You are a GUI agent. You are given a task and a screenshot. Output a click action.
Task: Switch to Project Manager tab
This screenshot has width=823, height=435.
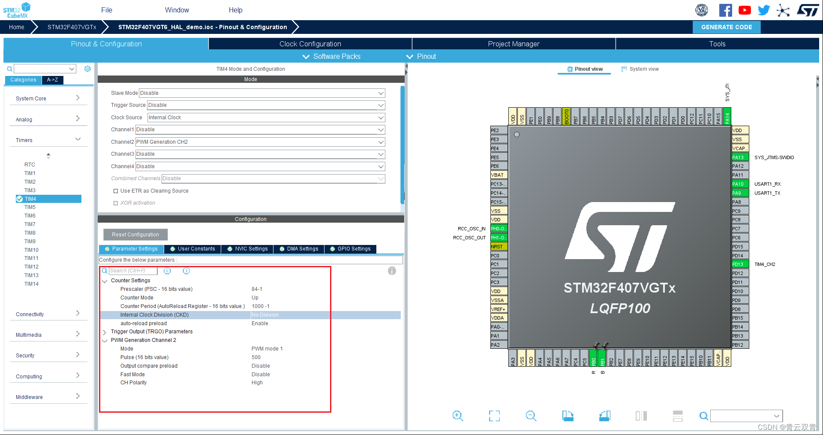pos(514,44)
